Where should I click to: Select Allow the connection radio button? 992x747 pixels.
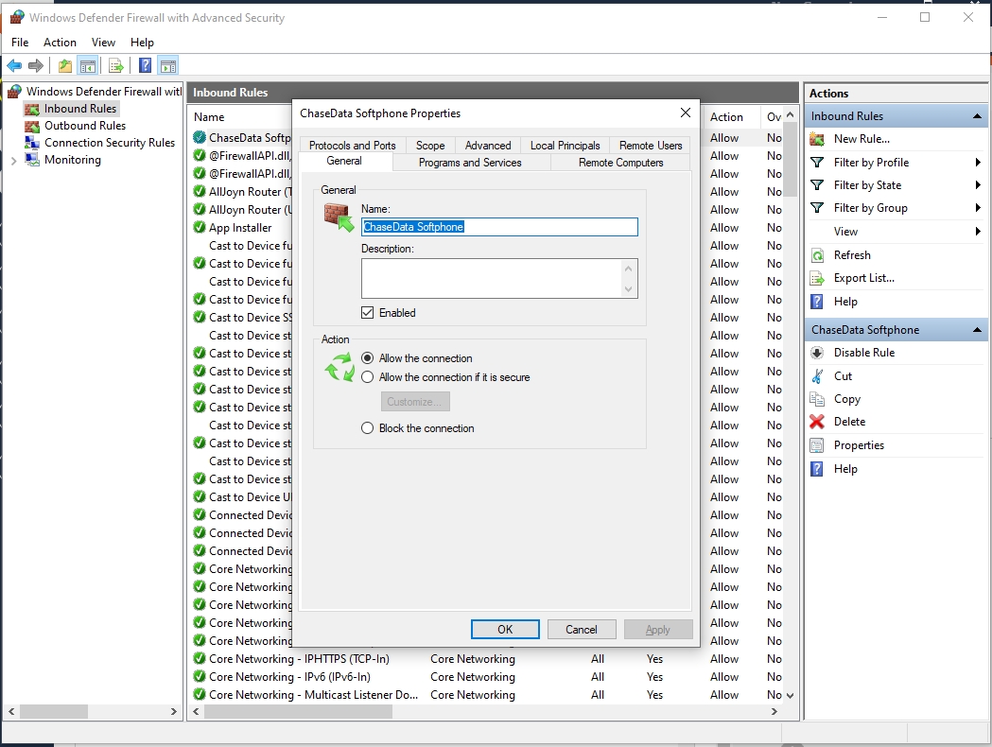(x=367, y=358)
